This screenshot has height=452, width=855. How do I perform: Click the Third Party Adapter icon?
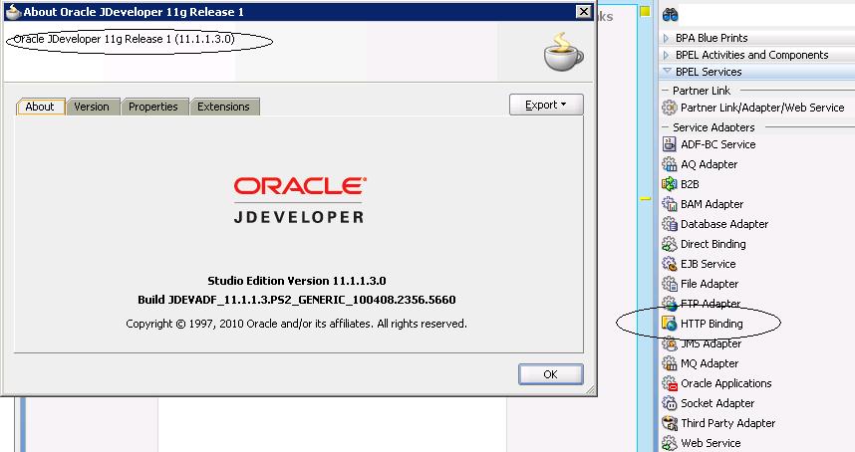[x=669, y=423]
